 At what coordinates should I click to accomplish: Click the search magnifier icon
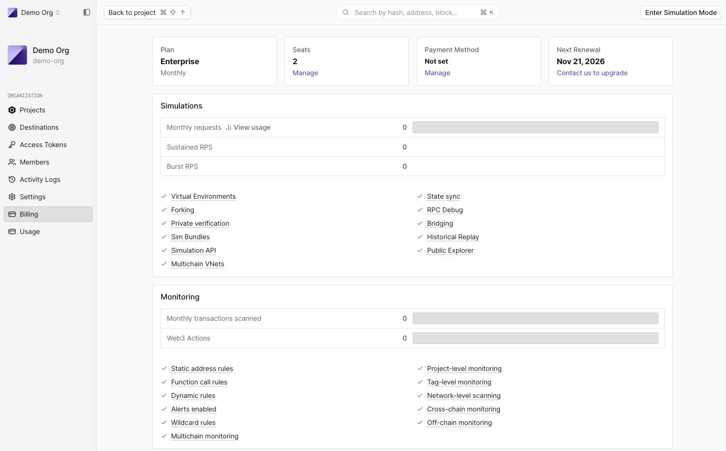[x=346, y=13]
